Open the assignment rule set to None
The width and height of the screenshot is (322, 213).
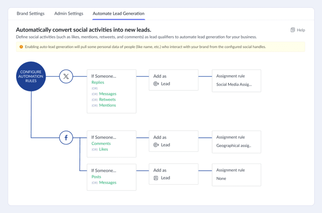[x=236, y=175]
